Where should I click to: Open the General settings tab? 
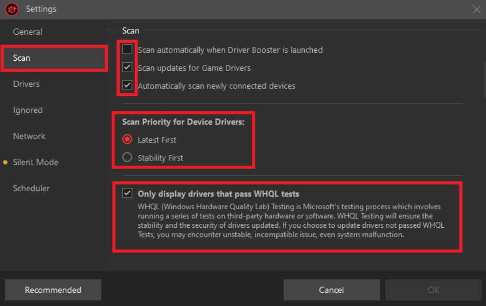[27, 32]
